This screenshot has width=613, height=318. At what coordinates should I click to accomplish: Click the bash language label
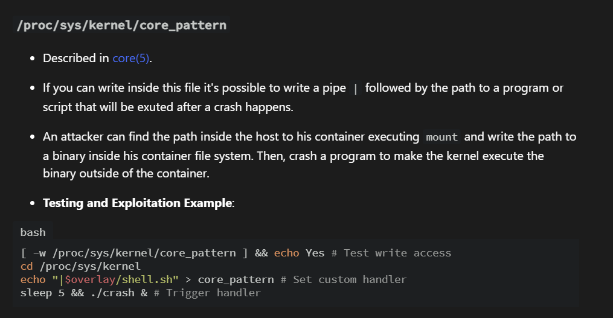click(33, 232)
